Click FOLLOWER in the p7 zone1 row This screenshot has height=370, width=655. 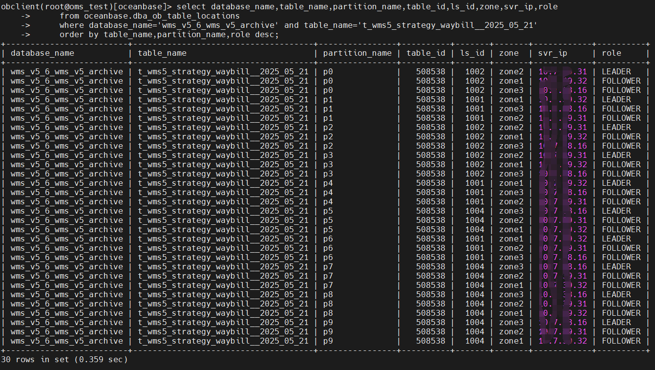(x=621, y=285)
